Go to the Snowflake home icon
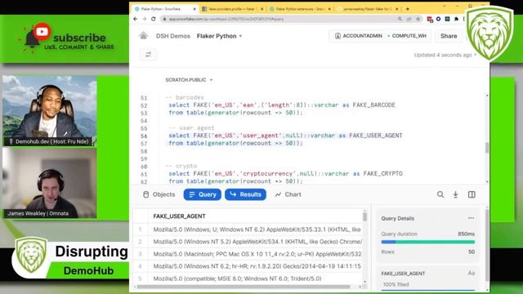 [144, 36]
